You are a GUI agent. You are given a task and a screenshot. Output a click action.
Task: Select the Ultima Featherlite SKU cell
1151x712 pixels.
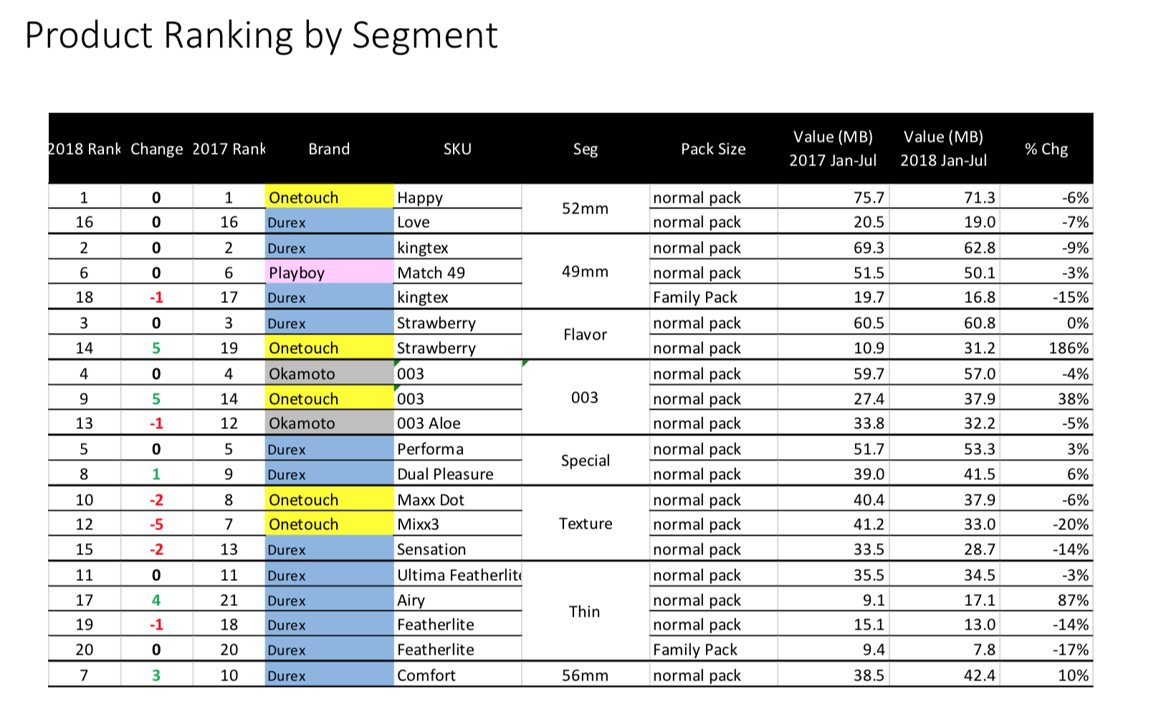[459, 575]
